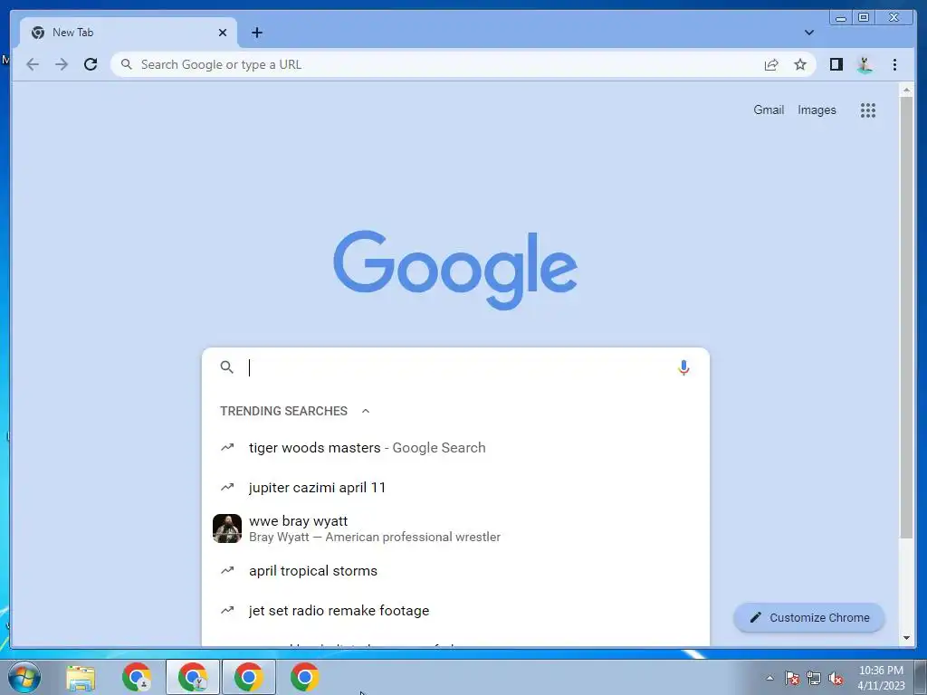
Task: Click the share this page icon
Action: pyautogui.click(x=771, y=64)
